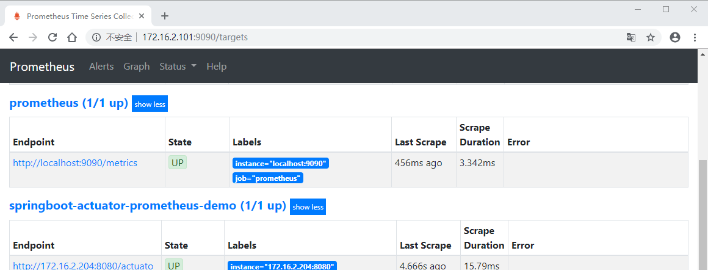Screen dimensions: 708x270
Task: Open the browser home page
Action: pos(72,37)
